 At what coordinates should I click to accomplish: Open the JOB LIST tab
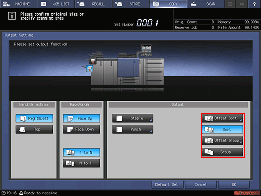pyautogui.click(x=56, y=4)
